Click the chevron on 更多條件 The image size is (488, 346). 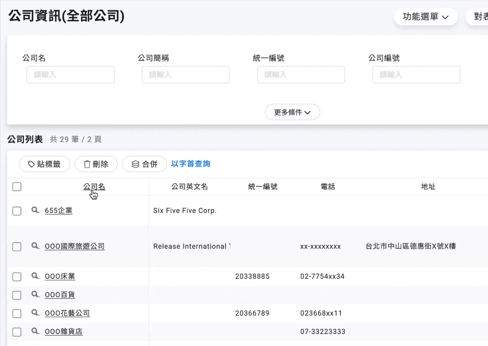(x=308, y=112)
